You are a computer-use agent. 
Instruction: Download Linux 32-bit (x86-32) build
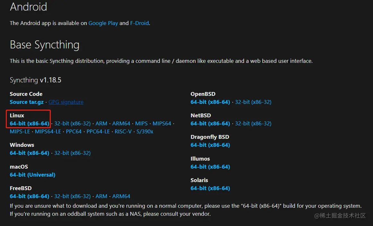(x=72, y=123)
